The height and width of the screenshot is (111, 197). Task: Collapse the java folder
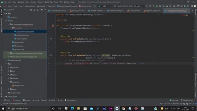click(x=6, y=21)
